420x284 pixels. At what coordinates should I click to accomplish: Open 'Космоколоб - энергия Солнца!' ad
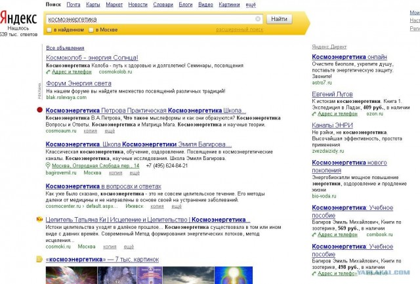point(92,58)
